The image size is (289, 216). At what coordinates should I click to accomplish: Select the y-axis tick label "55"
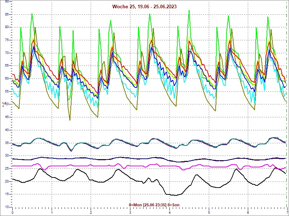[7, 91]
